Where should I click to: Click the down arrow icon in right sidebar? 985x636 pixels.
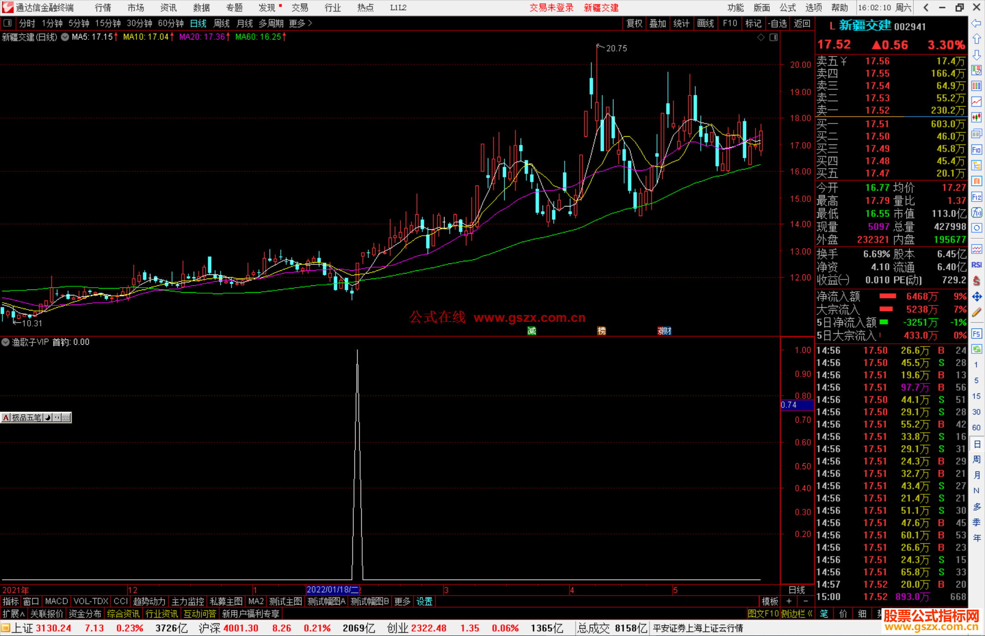pos(976,55)
